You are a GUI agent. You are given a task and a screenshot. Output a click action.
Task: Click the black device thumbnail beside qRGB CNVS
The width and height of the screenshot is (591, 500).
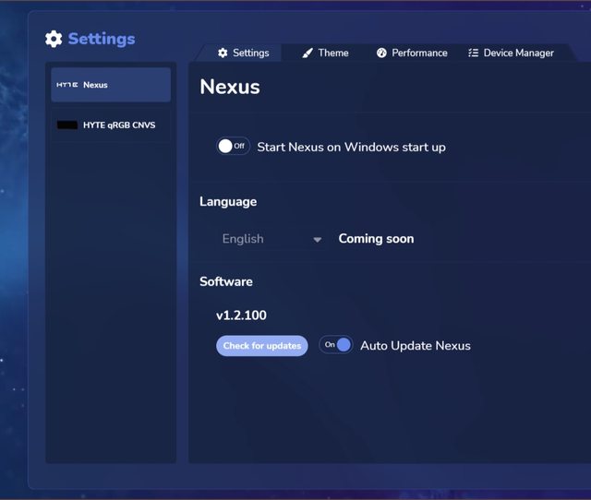click(67, 125)
